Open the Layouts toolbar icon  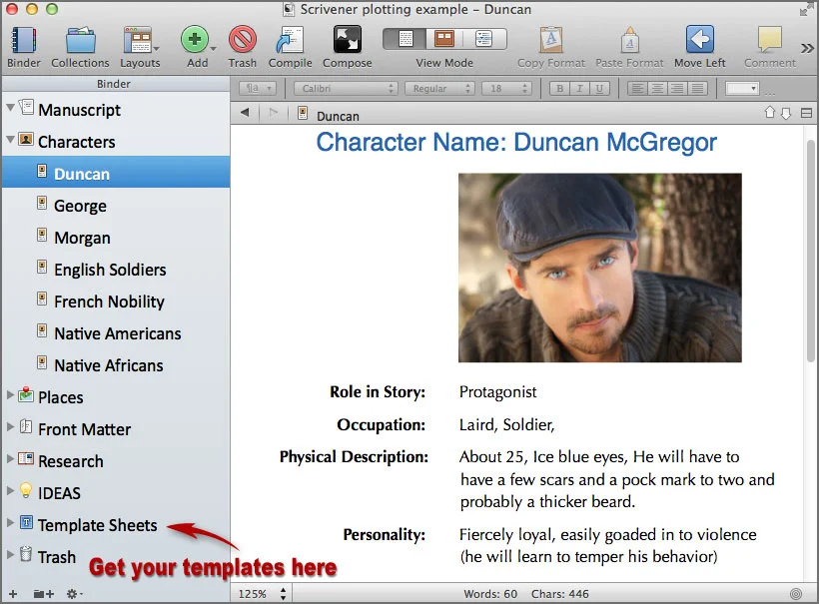(x=138, y=40)
